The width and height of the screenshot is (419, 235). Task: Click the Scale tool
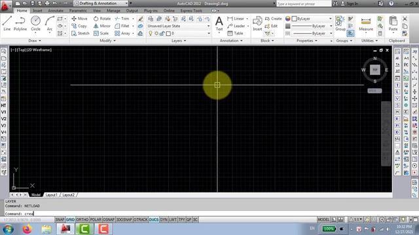[x=101, y=33]
